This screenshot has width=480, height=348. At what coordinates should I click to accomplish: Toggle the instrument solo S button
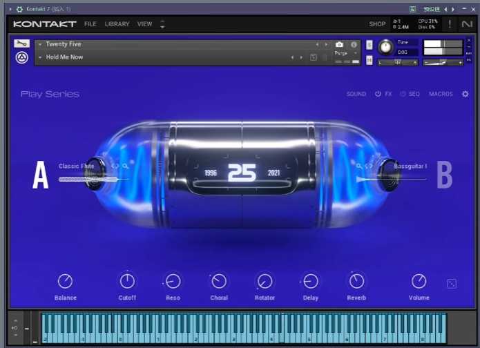(369, 45)
